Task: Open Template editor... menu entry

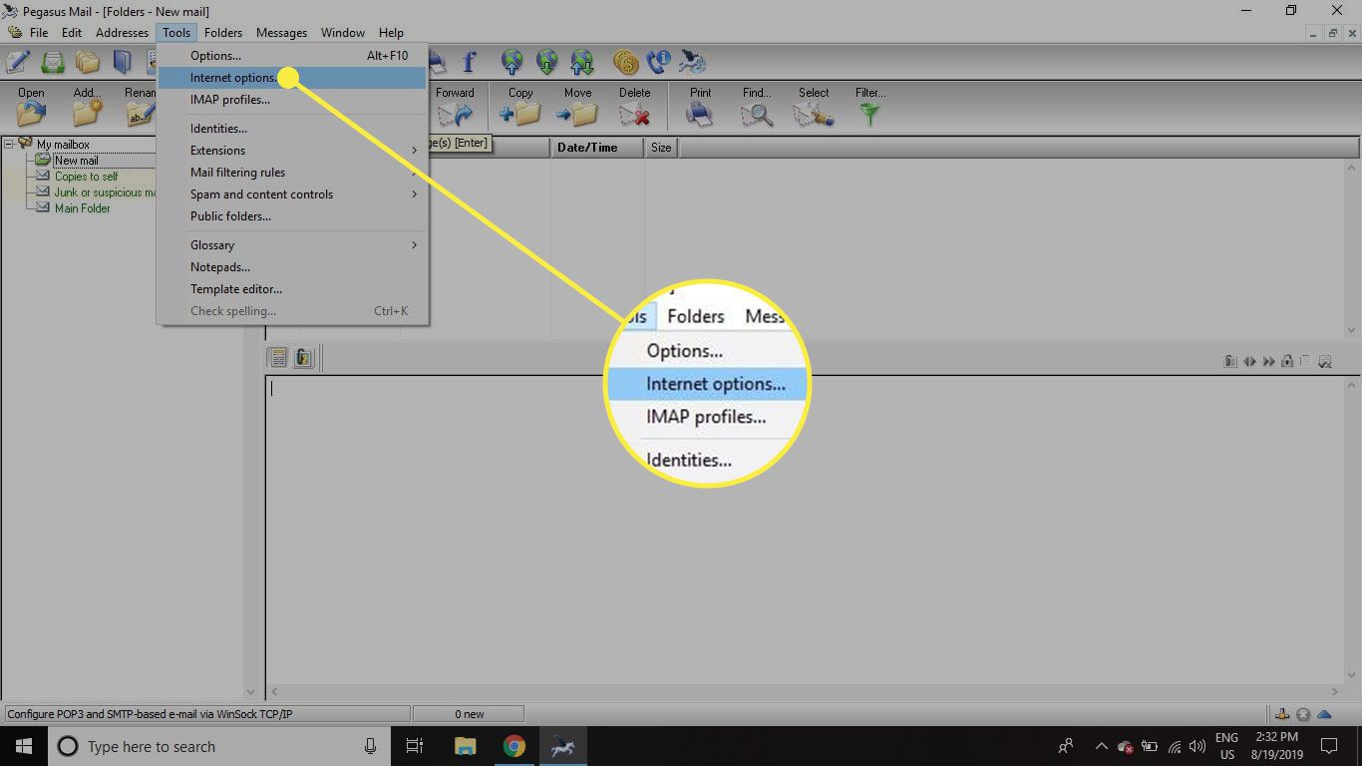Action: 293,289
